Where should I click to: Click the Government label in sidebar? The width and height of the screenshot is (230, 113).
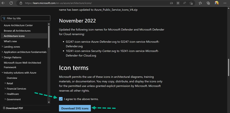tap(14, 99)
